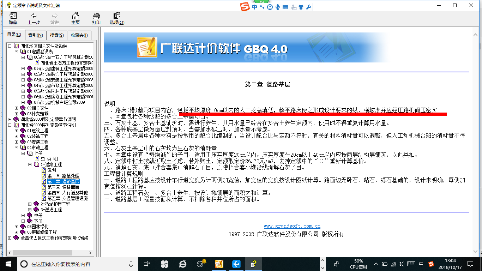Viewport: 482px width, 271px height.
Task: Expand the 中册 tree node
Action: (x=23, y=215)
